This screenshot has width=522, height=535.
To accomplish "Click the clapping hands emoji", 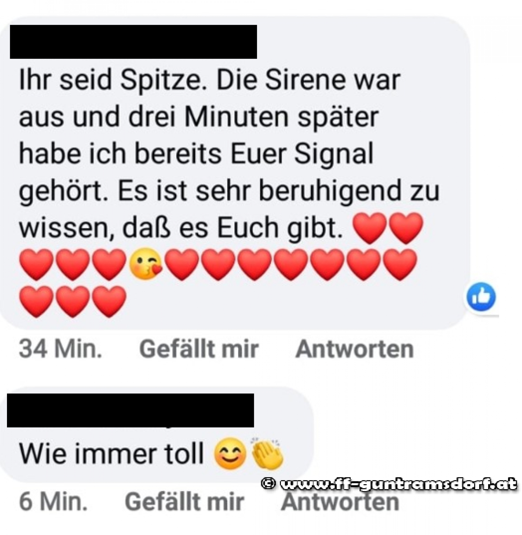I will coord(268,452).
